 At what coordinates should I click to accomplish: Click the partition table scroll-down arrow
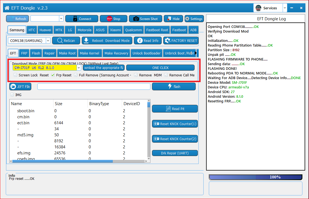[149, 158]
